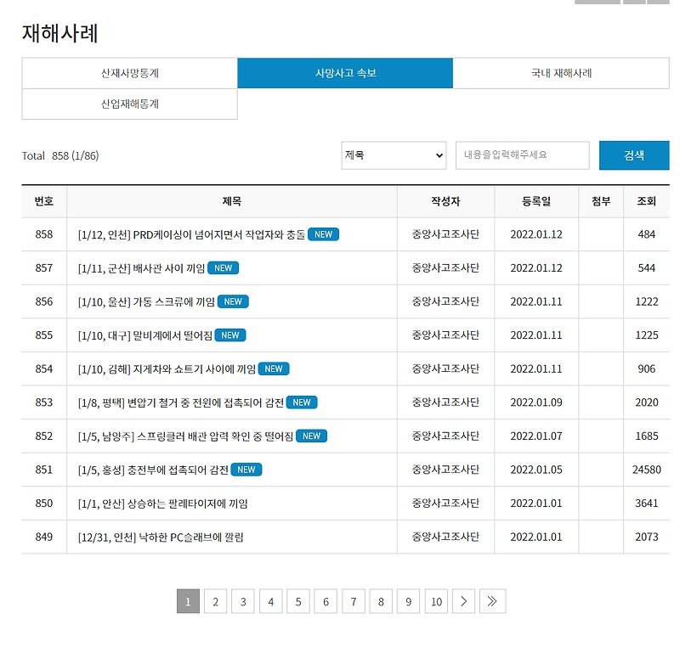Click NEW badge on the 평택 변압기 post
The height and width of the screenshot is (647, 680).
[x=302, y=402]
